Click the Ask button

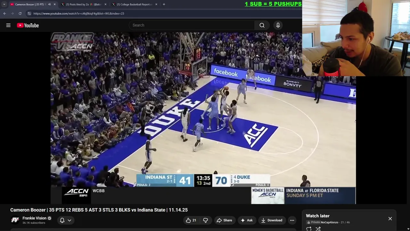pyautogui.click(x=247, y=220)
